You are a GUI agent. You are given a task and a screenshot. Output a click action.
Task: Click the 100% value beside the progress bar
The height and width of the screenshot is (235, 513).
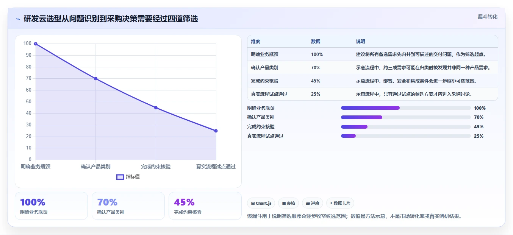[x=480, y=108]
